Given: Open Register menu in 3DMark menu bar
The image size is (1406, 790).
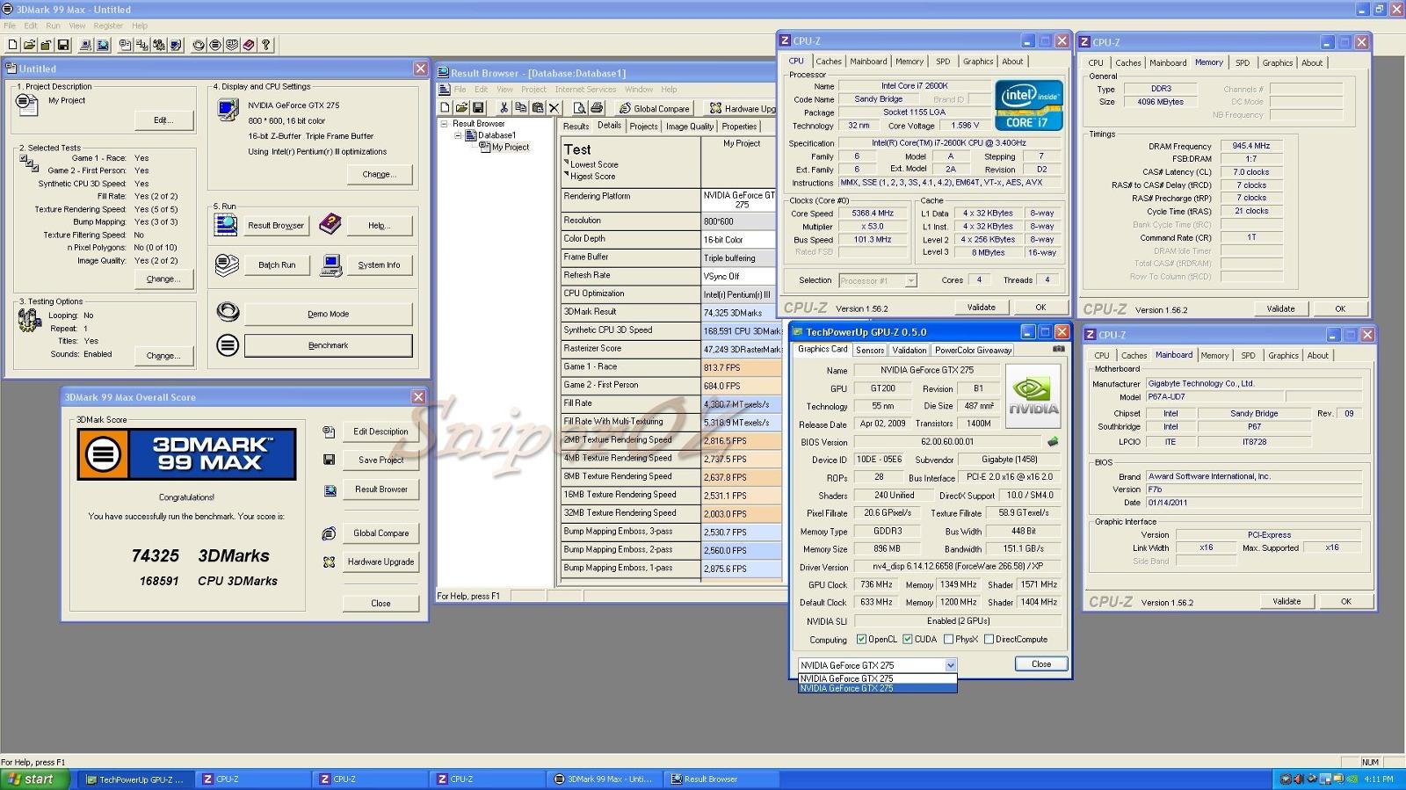Looking at the screenshot, I should pyautogui.click(x=109, y=25).
